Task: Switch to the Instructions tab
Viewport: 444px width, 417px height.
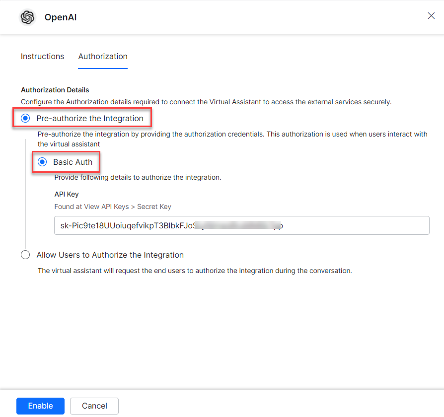Action: (42, 57)
